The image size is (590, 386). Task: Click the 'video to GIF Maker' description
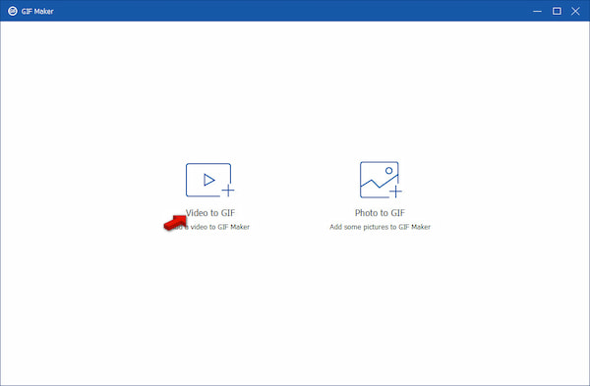219,227
